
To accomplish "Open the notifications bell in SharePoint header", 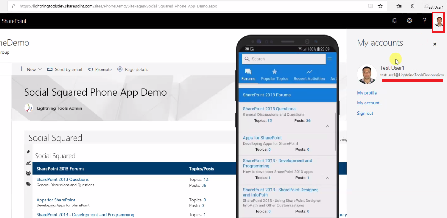I will point(395,21).
